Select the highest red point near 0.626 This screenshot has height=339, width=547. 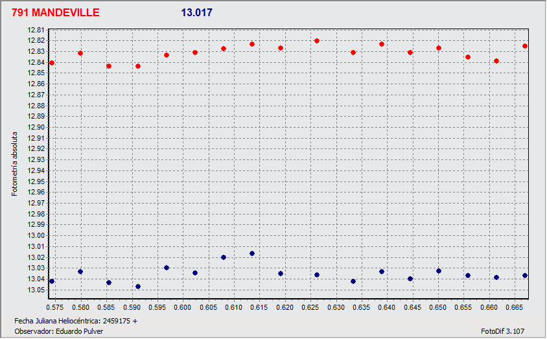click(x=317, y=41)
